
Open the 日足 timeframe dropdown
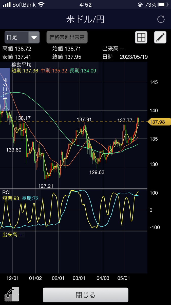click(x=22, y=38)
